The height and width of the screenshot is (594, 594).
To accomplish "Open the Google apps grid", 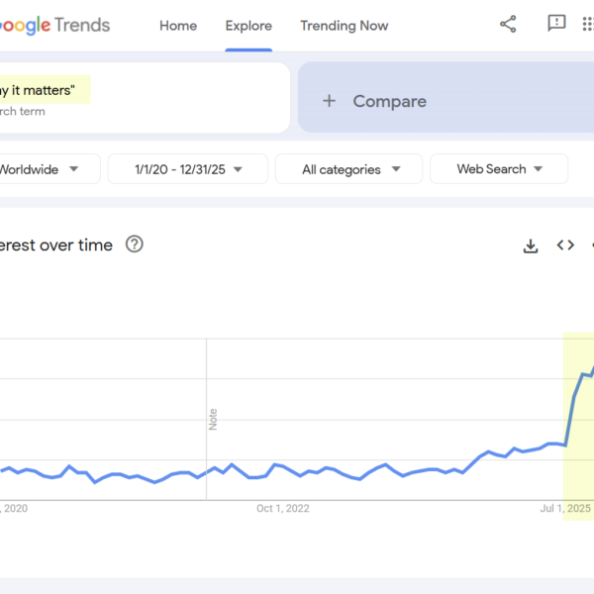I will click(x=588, y=25).
